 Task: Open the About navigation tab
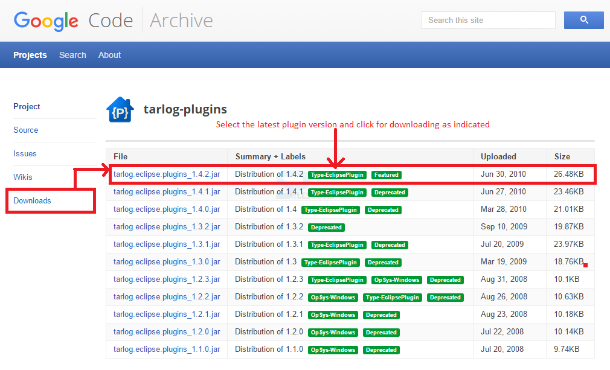109,55
